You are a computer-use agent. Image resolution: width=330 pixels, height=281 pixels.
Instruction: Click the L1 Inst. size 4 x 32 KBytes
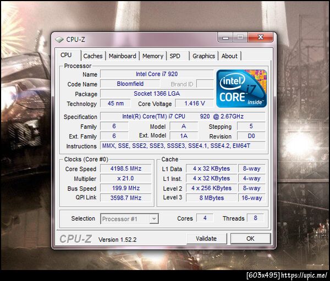pos(212,179)
